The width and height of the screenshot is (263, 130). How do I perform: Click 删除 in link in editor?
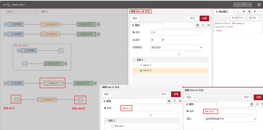[x=106, y=94]
